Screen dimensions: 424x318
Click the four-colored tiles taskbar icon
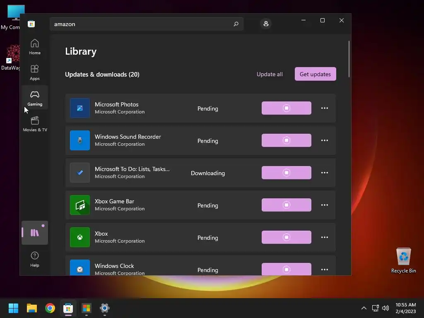pos(87,308)
